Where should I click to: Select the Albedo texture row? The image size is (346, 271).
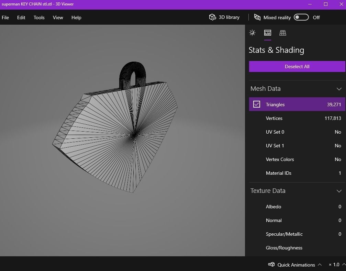(297, 207)
